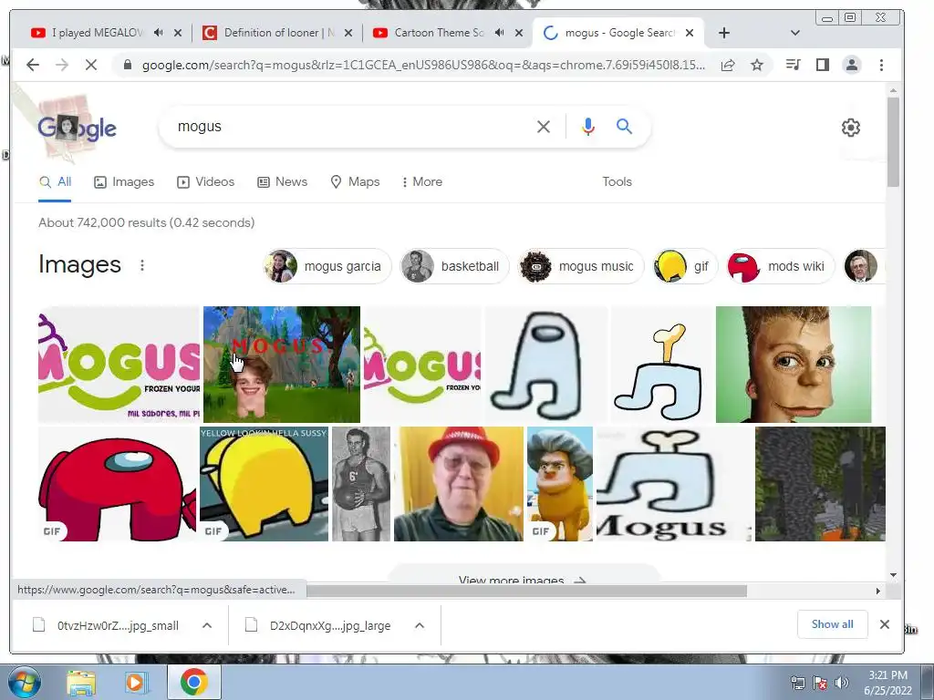Open the Windows Start button
The height and width of the screenshot is (700, 934).
pyautogui.click(x=24, y=682)
